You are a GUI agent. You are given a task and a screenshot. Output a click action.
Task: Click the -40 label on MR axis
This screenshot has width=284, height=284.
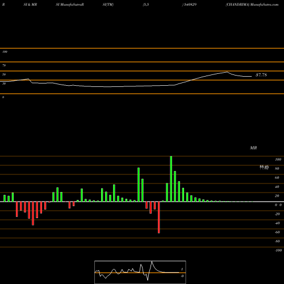coord(277,223)
